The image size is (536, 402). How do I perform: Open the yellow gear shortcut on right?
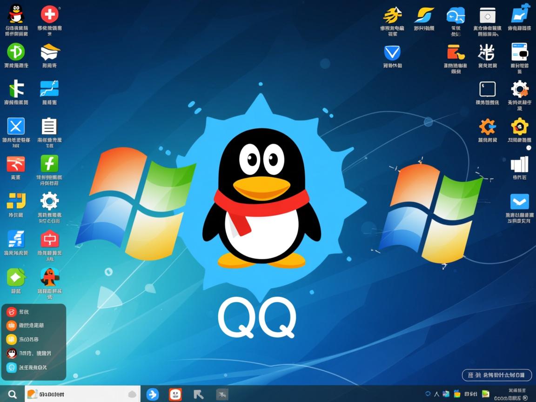519,127
